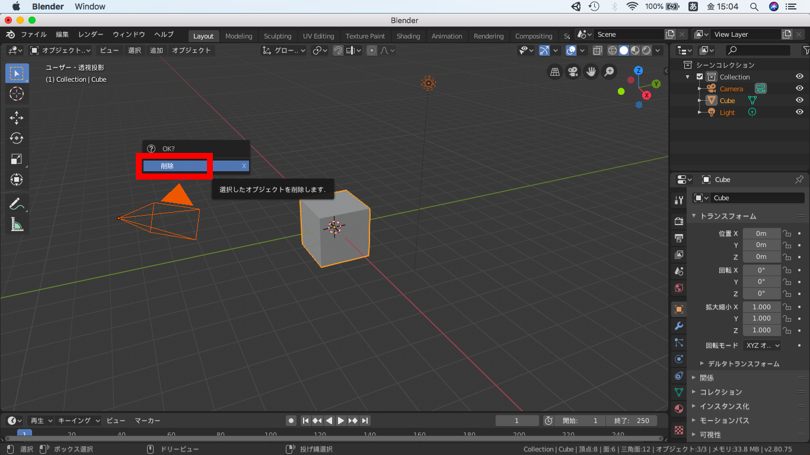Hide Camera with its eye icon

(799, 89)
